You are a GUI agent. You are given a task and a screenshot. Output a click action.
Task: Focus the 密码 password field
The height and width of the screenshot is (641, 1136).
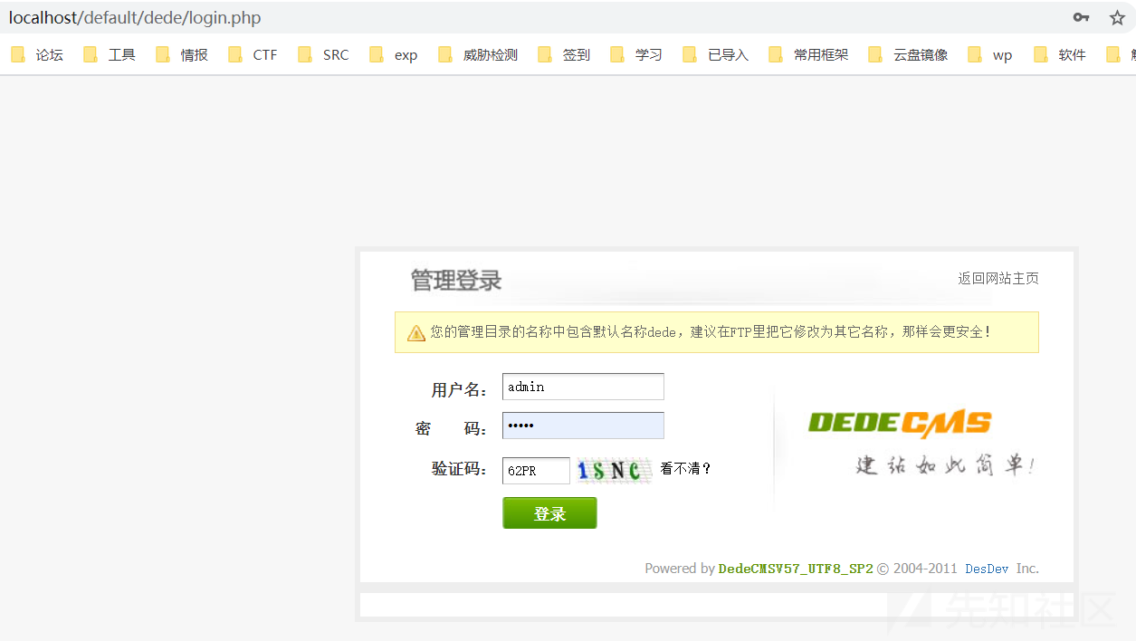583,426
